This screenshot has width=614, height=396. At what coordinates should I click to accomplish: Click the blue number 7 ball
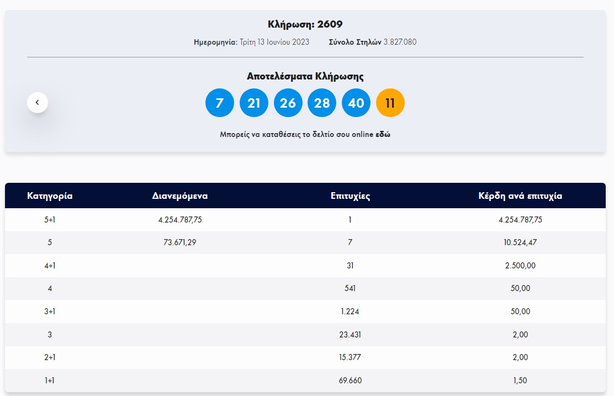coord(220,103)
